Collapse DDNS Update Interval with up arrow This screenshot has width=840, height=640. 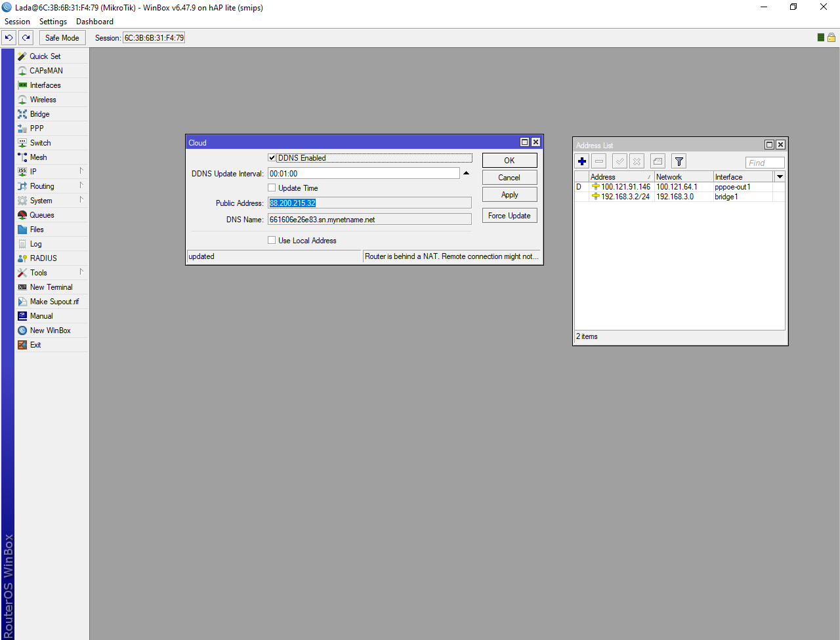pyautogui.click(x=467, y=173)
